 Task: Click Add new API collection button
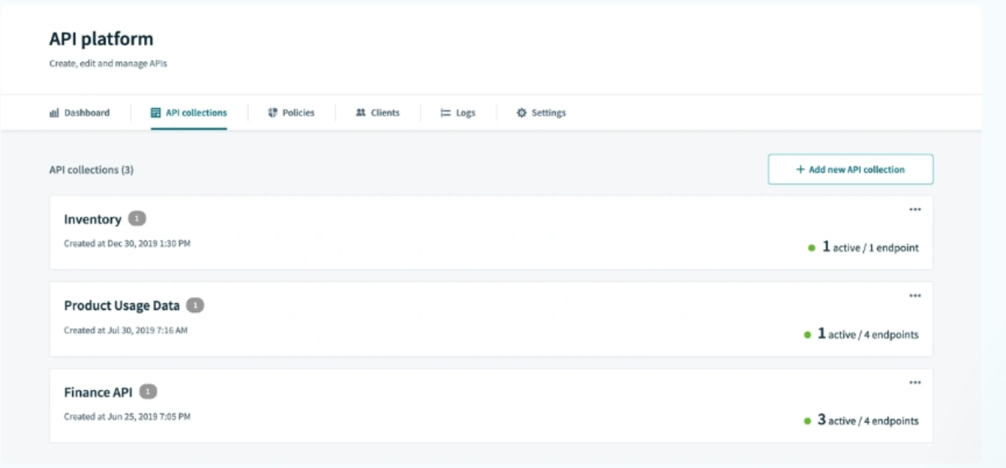(850, 169)
